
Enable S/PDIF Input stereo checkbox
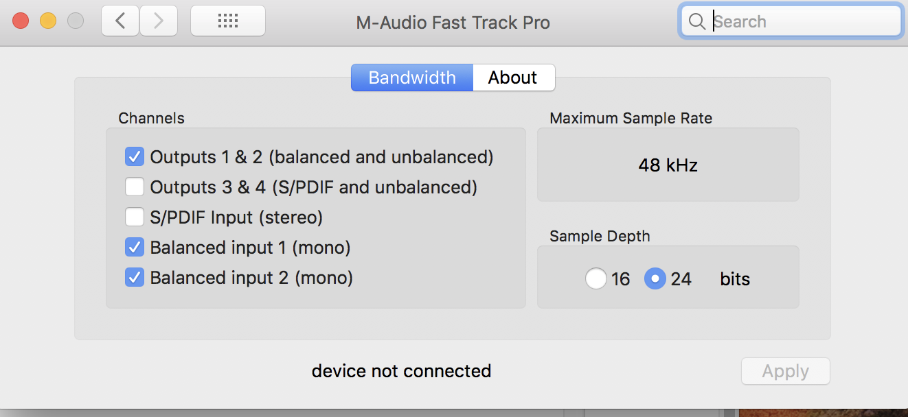pyautogui.click(x=134, y=217)
